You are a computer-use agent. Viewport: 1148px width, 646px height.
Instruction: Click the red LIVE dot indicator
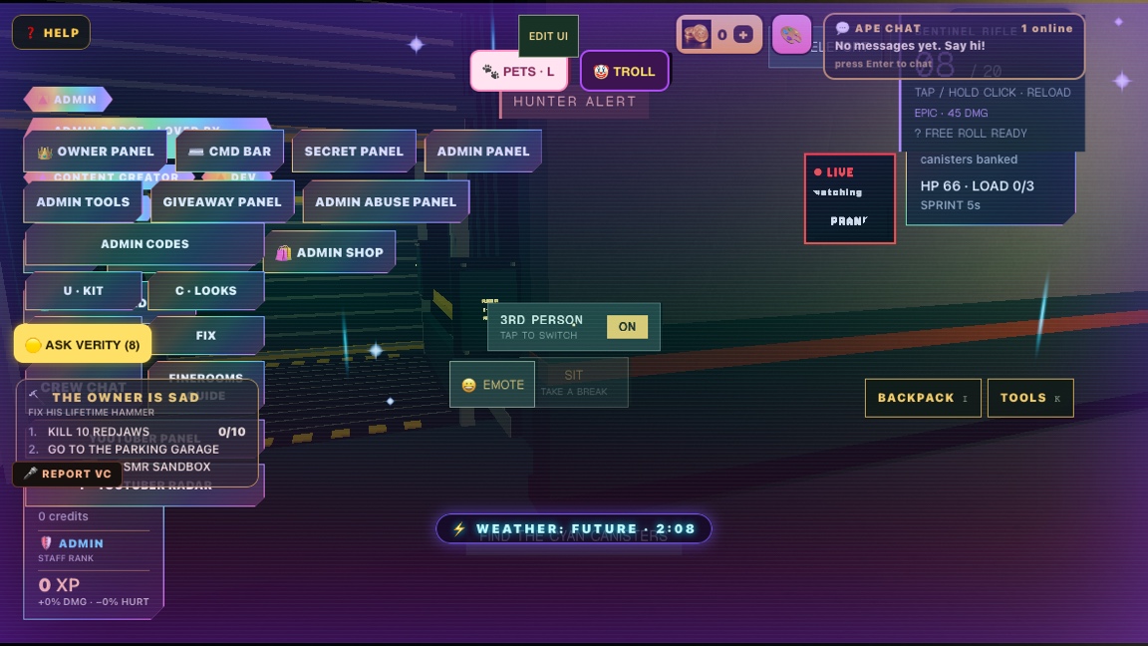(818, 172)
